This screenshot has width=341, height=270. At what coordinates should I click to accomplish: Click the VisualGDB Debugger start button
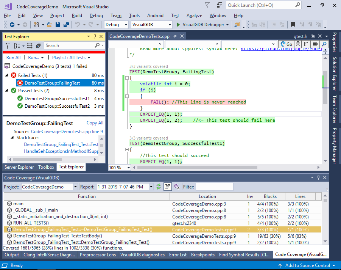(x=178, y=25)
